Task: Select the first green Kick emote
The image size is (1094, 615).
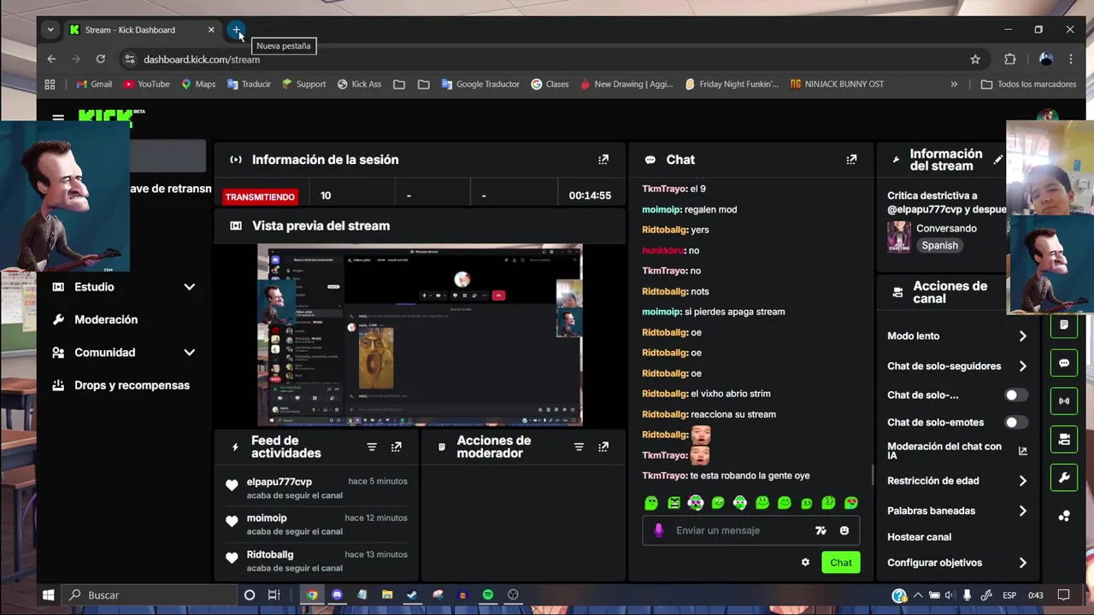Action: [651, 503]
